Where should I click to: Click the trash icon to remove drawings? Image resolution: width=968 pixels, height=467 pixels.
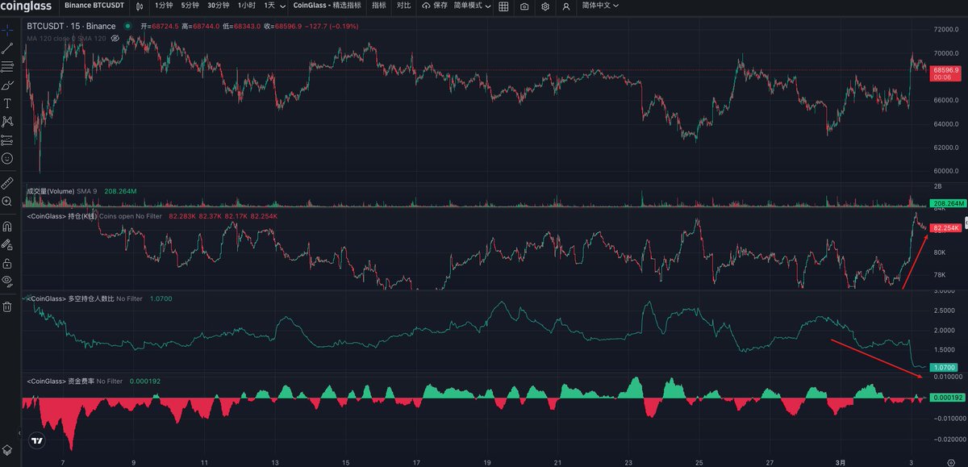click(8, 306)
